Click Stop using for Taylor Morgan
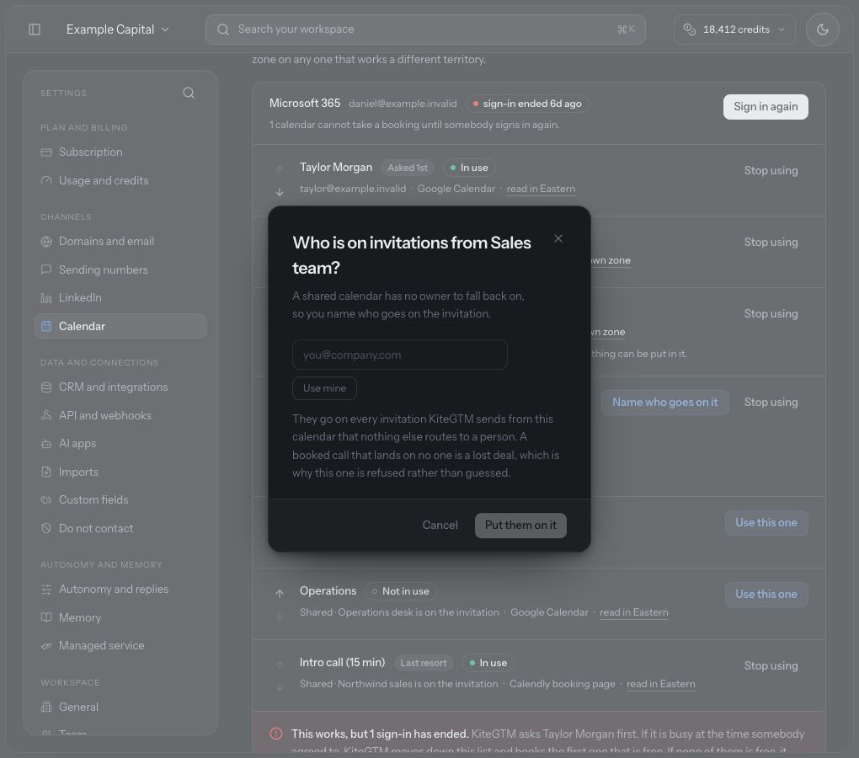Viewport: 859px width, 758px height. pos(771,171)
